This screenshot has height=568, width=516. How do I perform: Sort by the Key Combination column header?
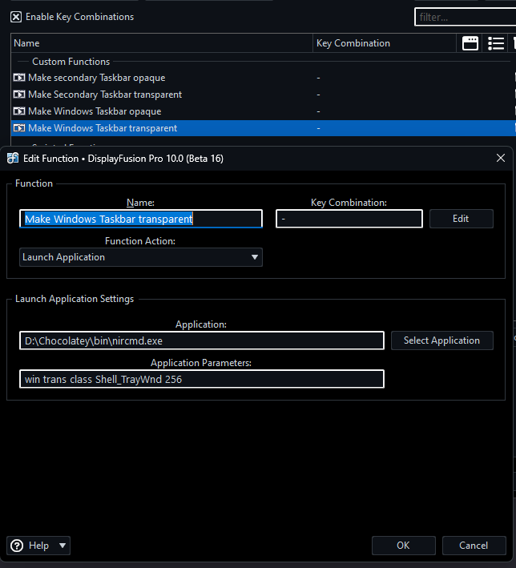tap(385, 43)
